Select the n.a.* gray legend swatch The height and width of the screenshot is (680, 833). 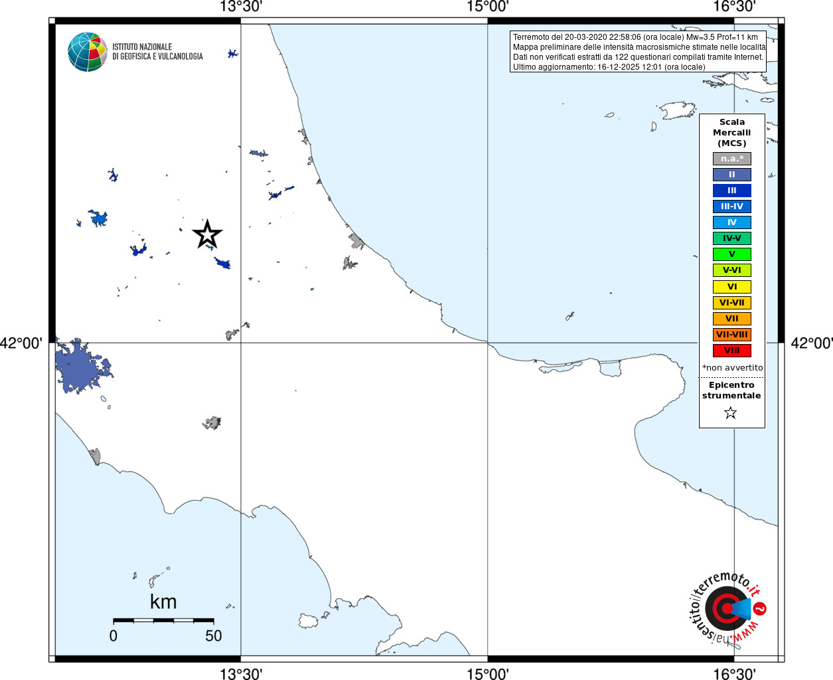[732, 159]
